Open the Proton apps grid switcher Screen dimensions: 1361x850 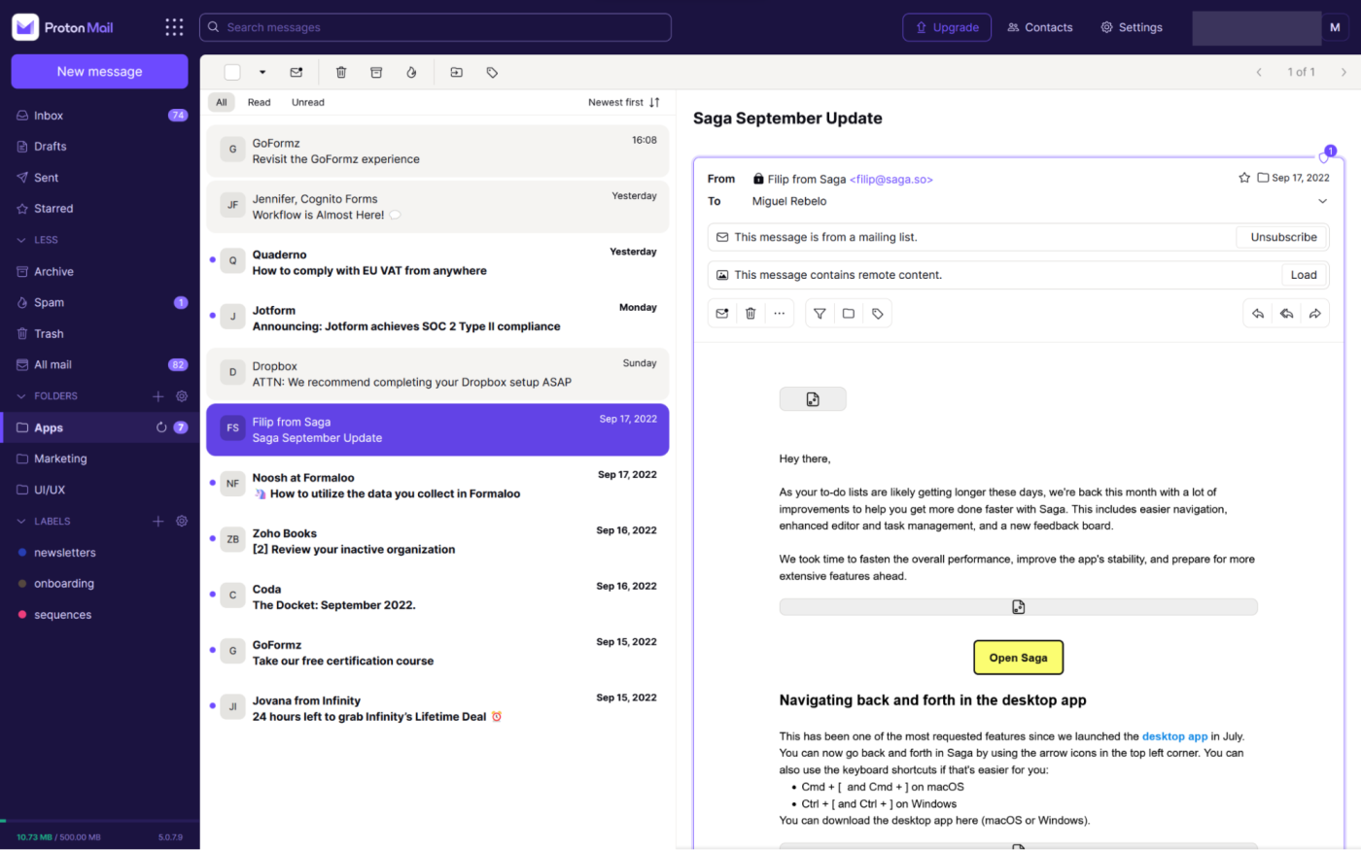(174, 27)
